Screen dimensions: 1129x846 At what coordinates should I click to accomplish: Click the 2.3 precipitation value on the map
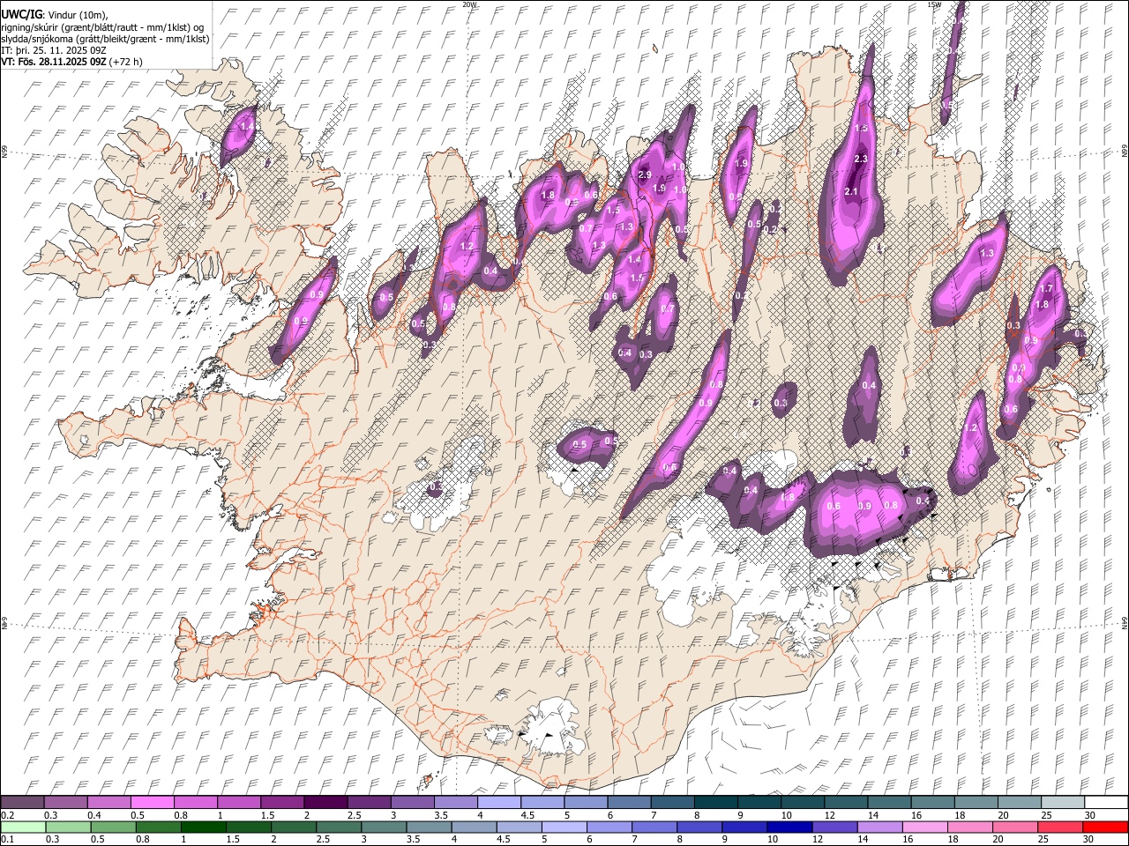[862, 159]
